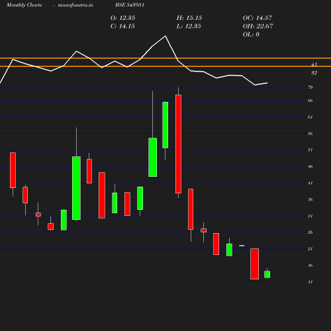Click the large red candle from 21 to 12
331x331 pixels.
coord(255,263)
